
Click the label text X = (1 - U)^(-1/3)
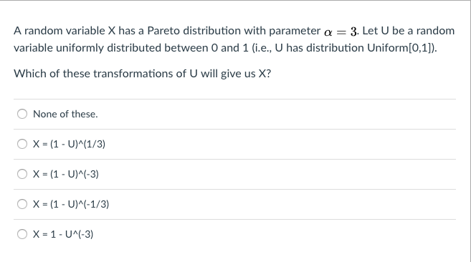71,204
